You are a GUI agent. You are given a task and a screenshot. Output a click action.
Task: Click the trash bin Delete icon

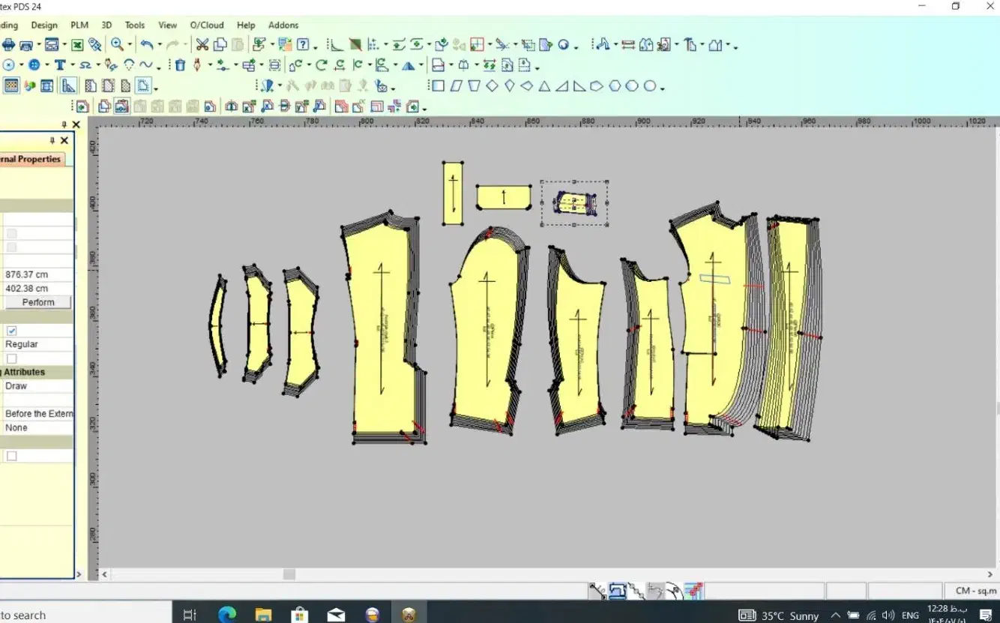180,65
